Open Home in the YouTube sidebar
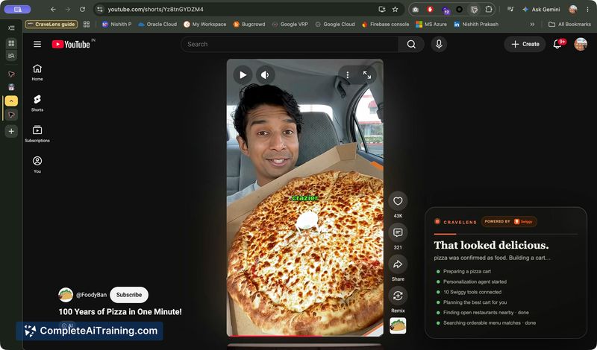 [37, 72]
